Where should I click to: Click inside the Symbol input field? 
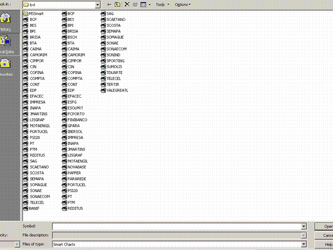point(177,226)
